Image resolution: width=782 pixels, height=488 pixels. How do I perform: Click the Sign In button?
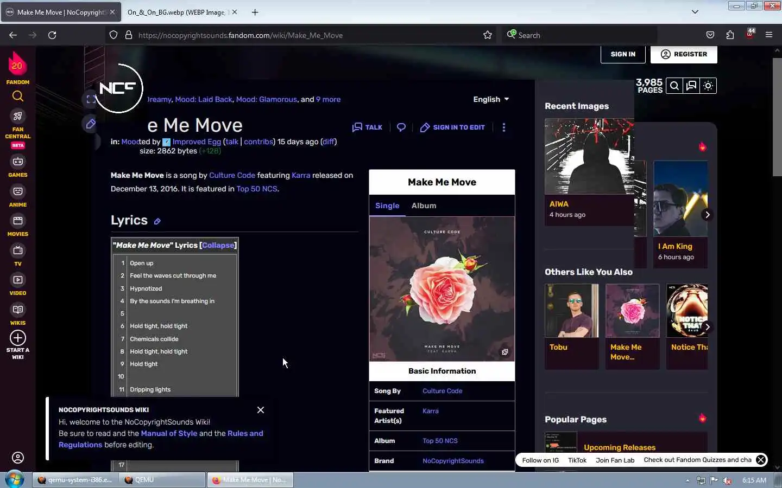click(623, 54)
